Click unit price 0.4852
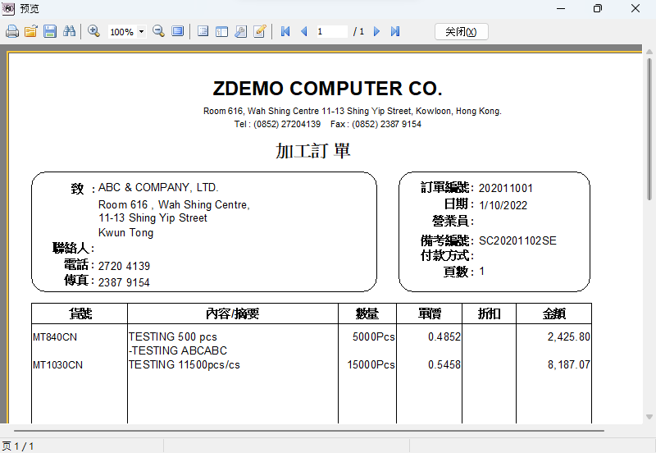656x453 pixels. tap(444, 336)
